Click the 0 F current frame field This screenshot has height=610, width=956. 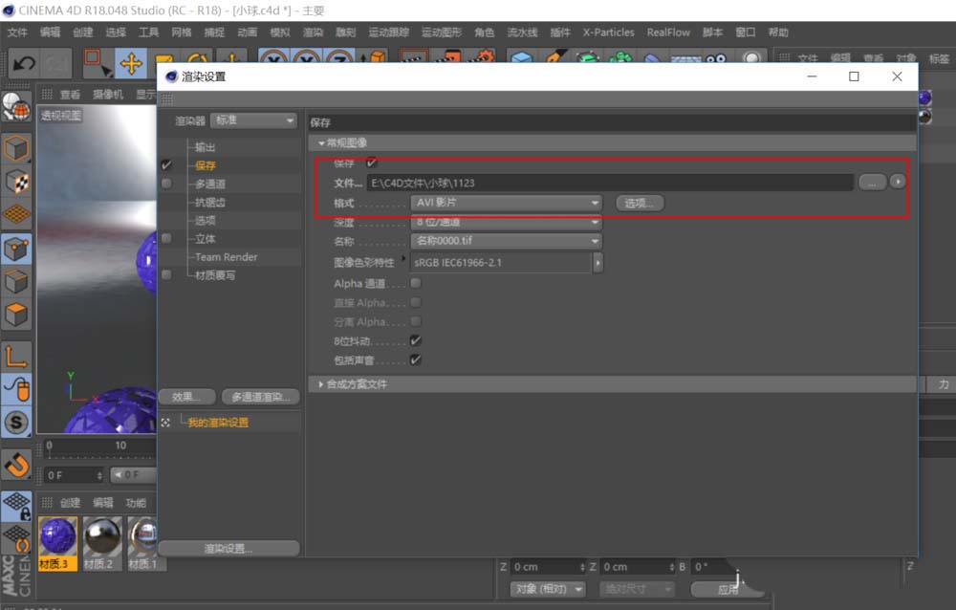coord(75,475)
